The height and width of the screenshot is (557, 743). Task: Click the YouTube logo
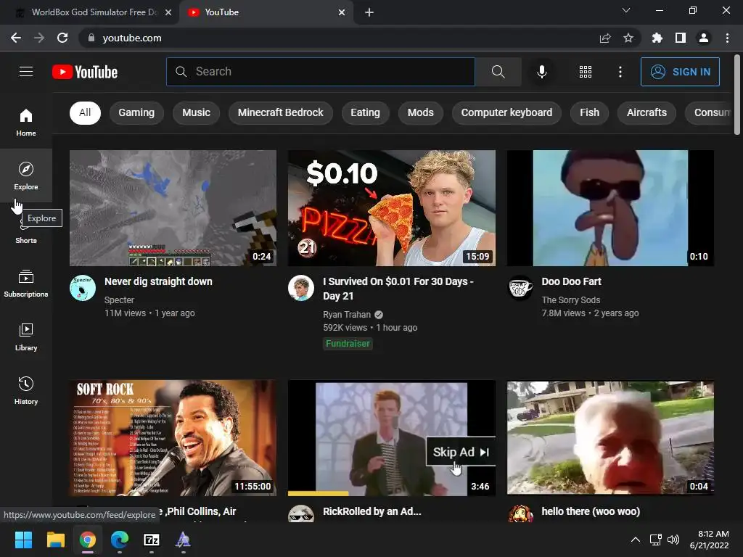[85, 72]
